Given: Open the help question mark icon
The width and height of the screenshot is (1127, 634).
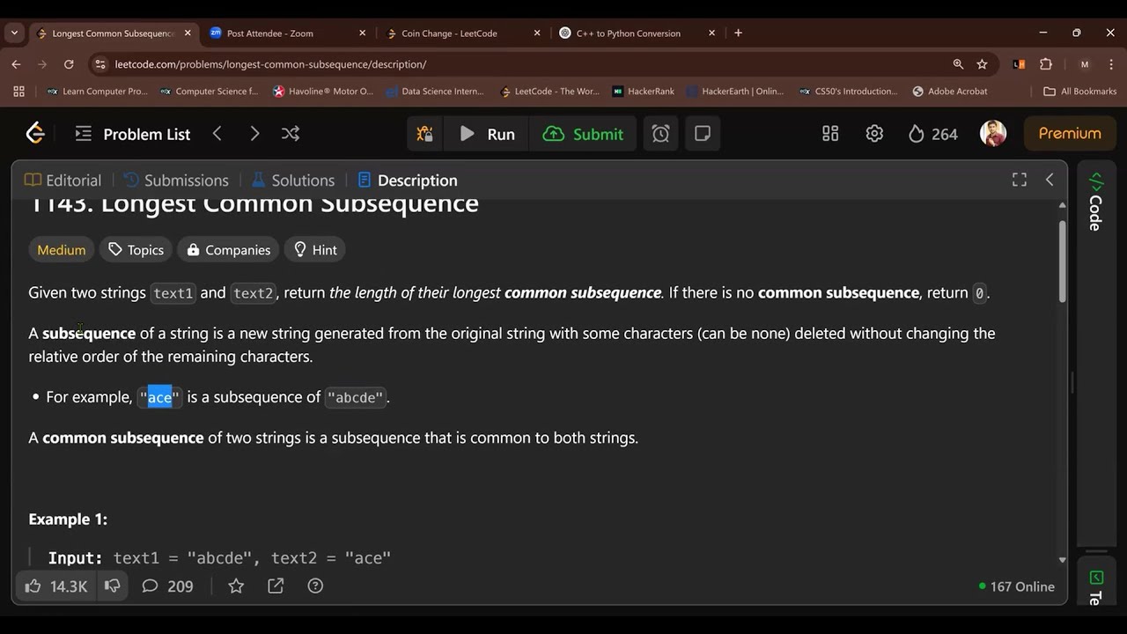Looking at the screenshot, I should 315,586.
